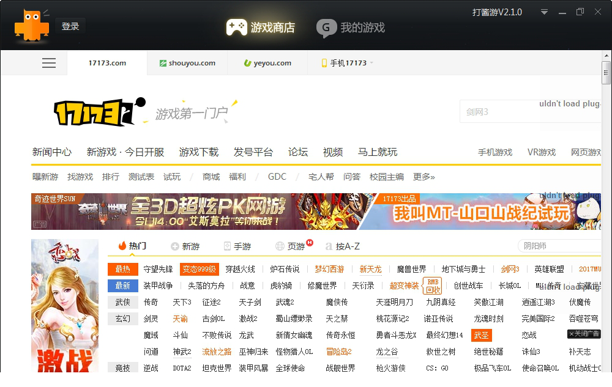Open the 变态999级 highlighted link
Viewport: 612px width, 387px height.
[200, 269]
